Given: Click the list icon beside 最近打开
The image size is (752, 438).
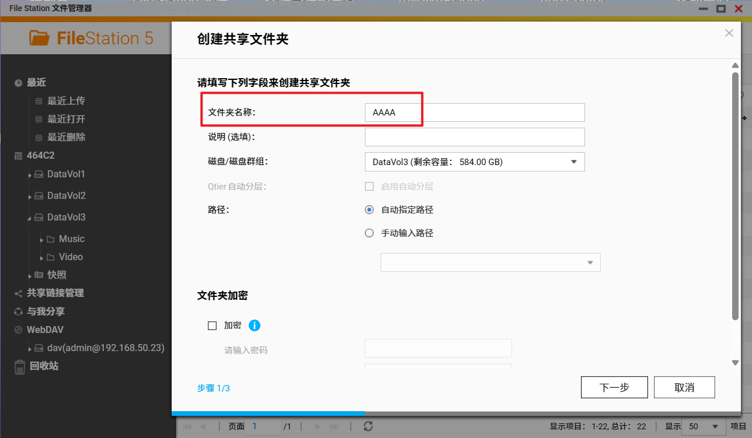Looking at the screenshot, I should [x=39, y=119].
